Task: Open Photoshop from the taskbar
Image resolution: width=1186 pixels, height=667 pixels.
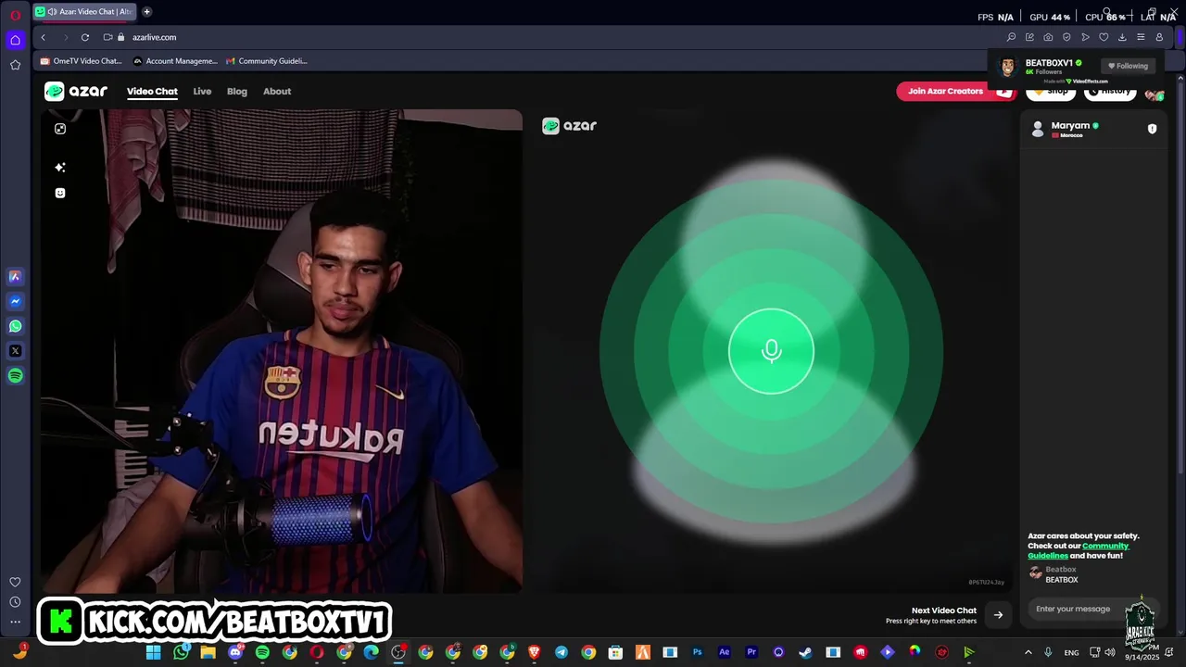Action: pos(698,652)
